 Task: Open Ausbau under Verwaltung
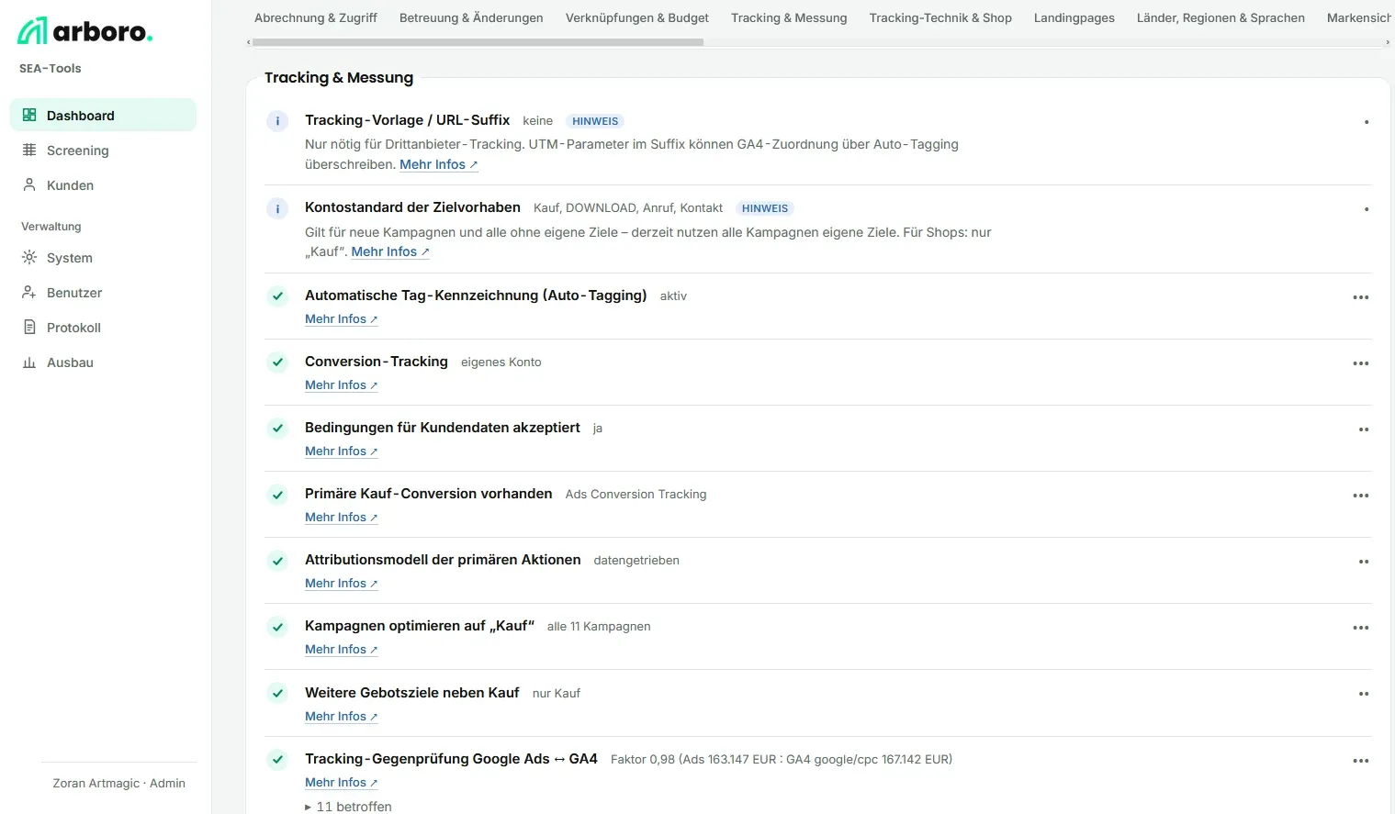(x=103, y=362)
